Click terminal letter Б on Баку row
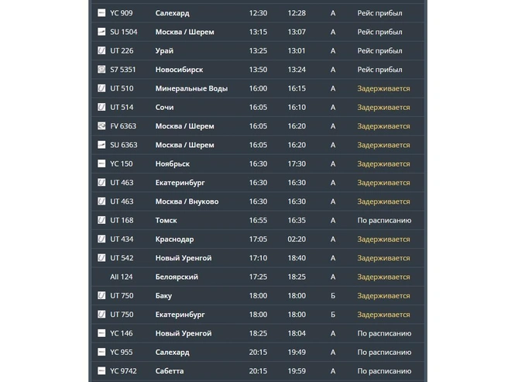 333,296
